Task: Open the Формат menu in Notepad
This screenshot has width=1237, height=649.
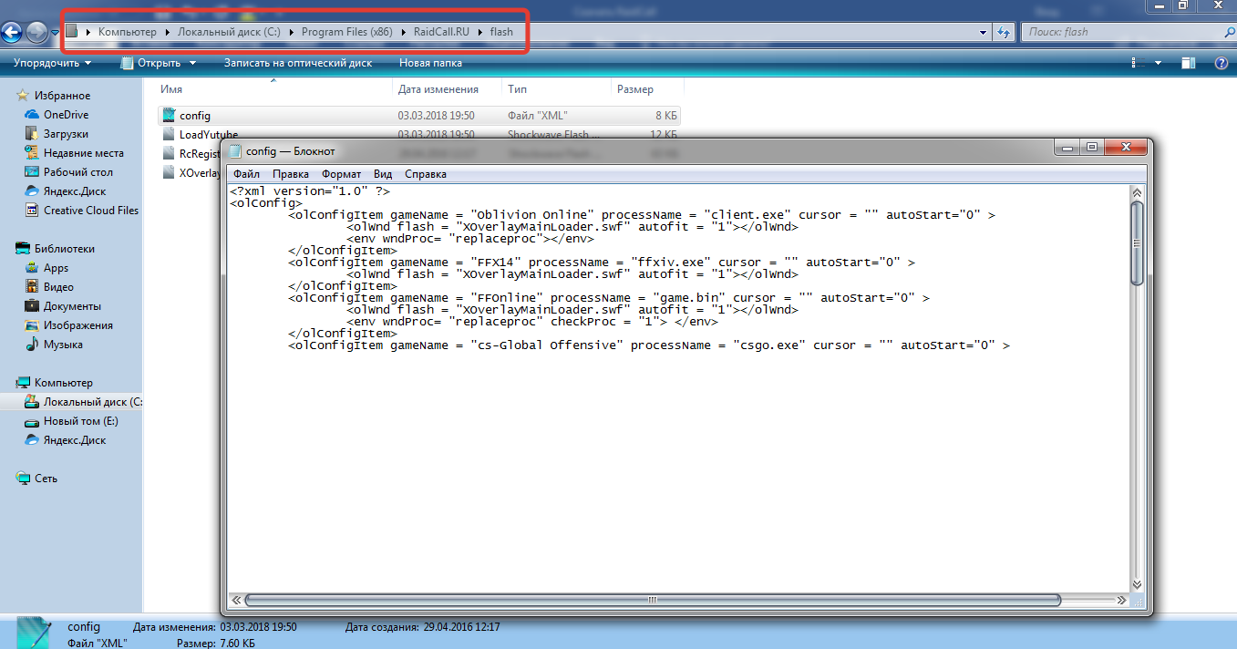Action: pyautogui.click(x=341, y=174)
